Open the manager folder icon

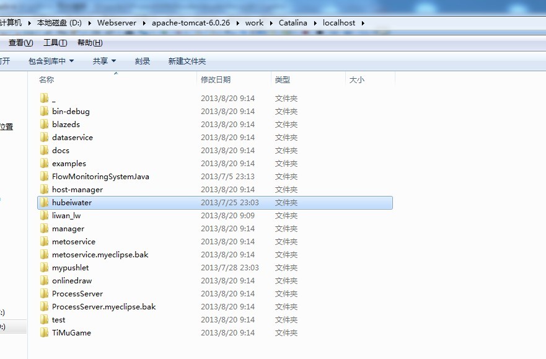pos(45,228)
